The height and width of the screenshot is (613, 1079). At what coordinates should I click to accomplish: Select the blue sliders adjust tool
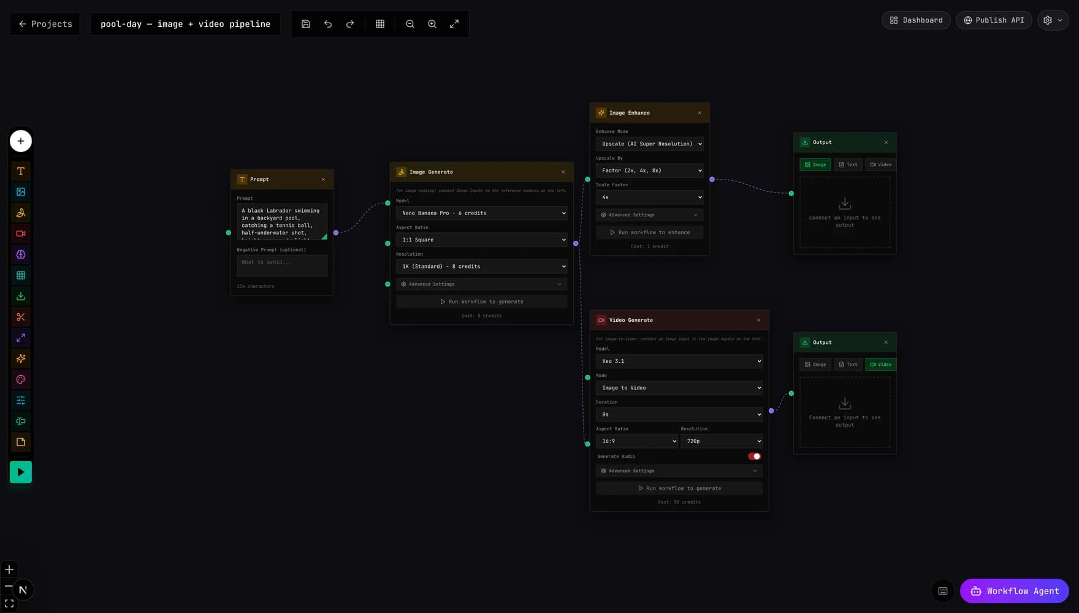[x=21, y=400]
